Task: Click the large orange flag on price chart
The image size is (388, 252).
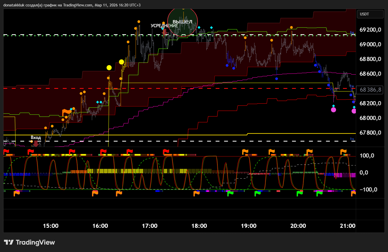Action: coord(66,112)
